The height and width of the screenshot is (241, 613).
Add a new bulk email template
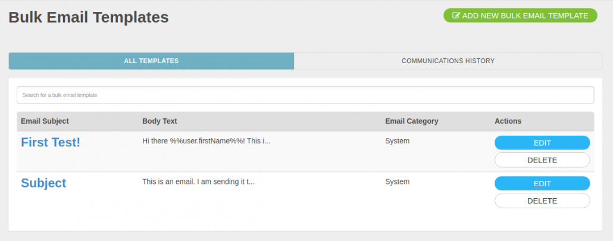tap(520, 15)
